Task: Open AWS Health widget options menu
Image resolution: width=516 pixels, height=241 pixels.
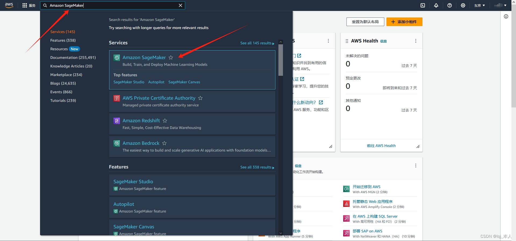Action: (416, 41)
